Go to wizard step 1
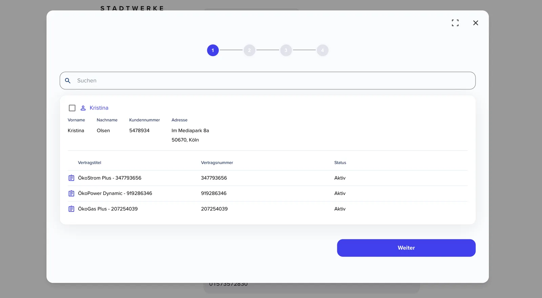 point(213,50)
